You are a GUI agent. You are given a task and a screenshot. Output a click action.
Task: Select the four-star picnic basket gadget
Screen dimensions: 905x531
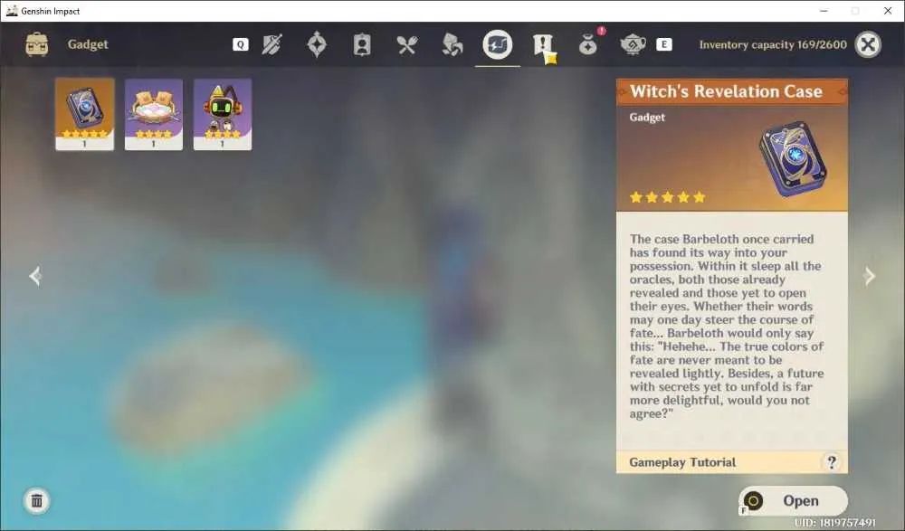pyautogui.click(x=154, y=114)
